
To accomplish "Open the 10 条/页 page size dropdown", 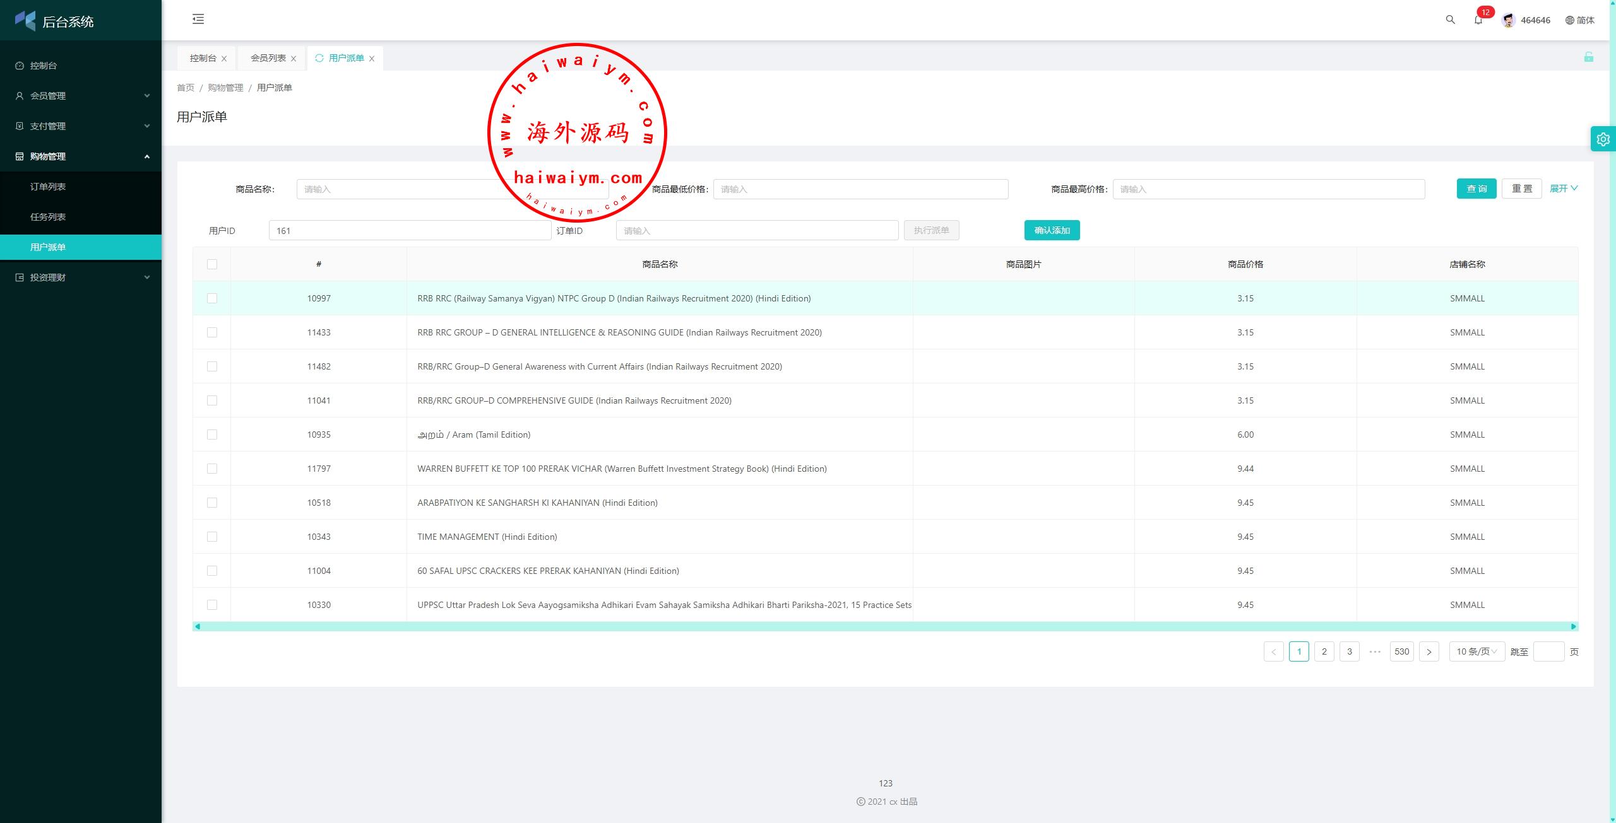I will tap(1476, 651).
